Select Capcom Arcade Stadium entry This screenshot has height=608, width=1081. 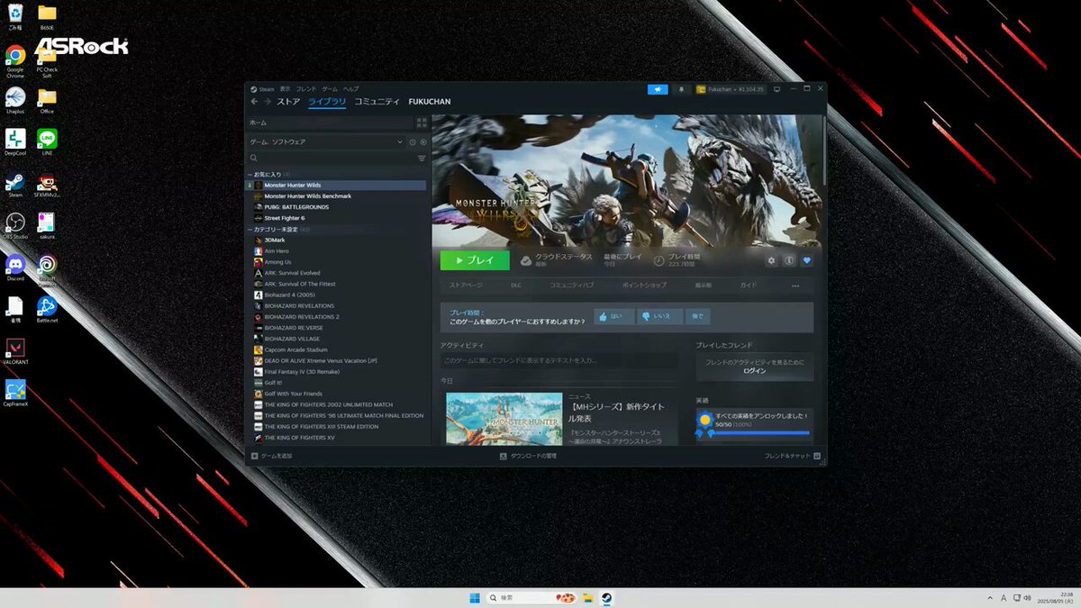coord(295,349)
